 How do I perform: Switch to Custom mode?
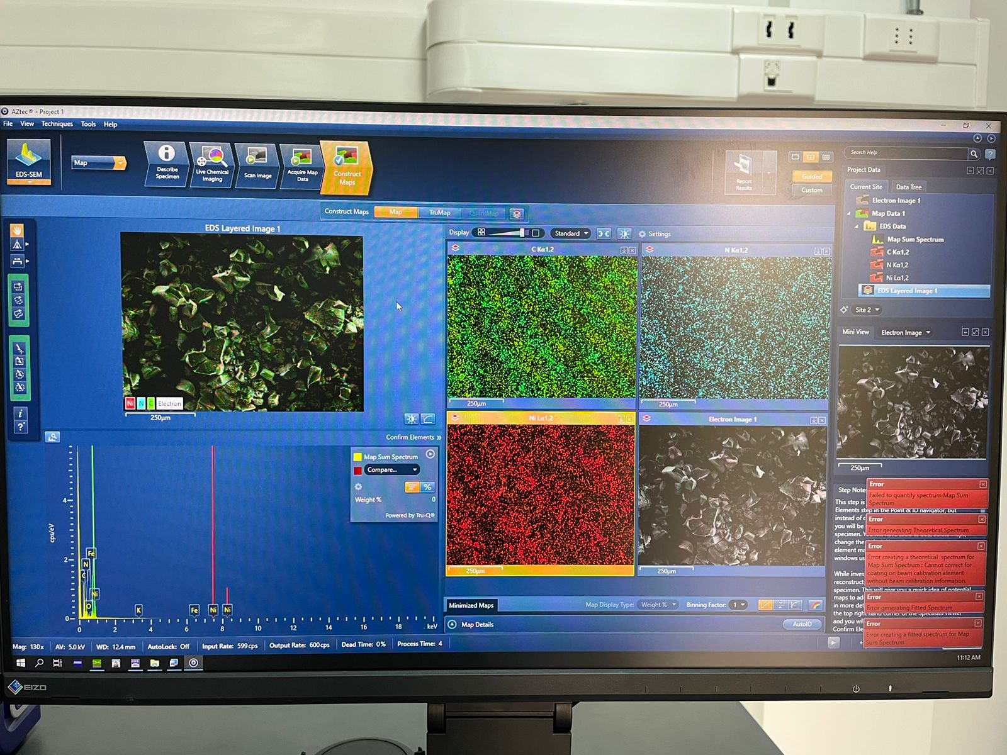click(811, 190)
